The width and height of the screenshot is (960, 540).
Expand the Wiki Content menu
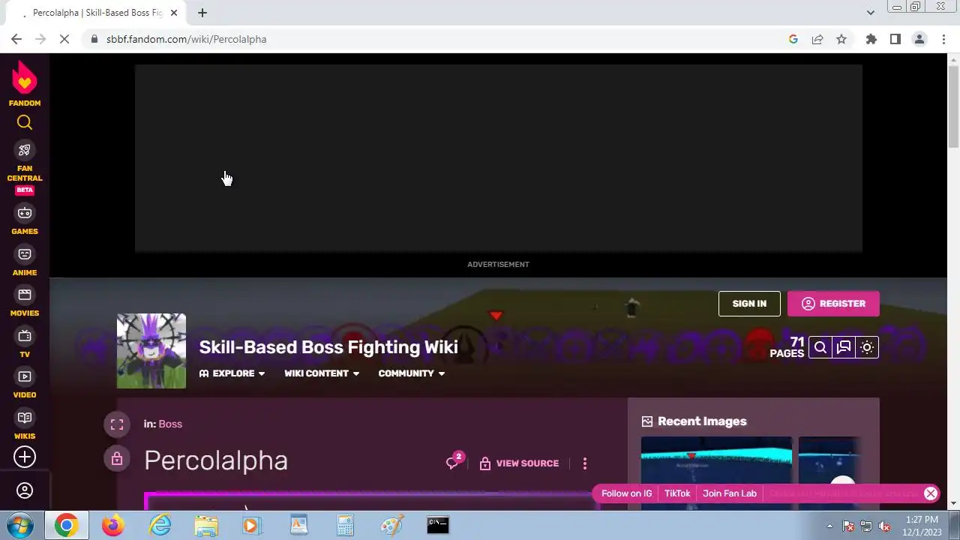tap(322, 373)
